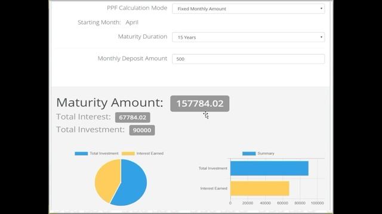Click the 'Starting Month:' label
The width and height of the screenshot is (382, 214).
(99, 23)
